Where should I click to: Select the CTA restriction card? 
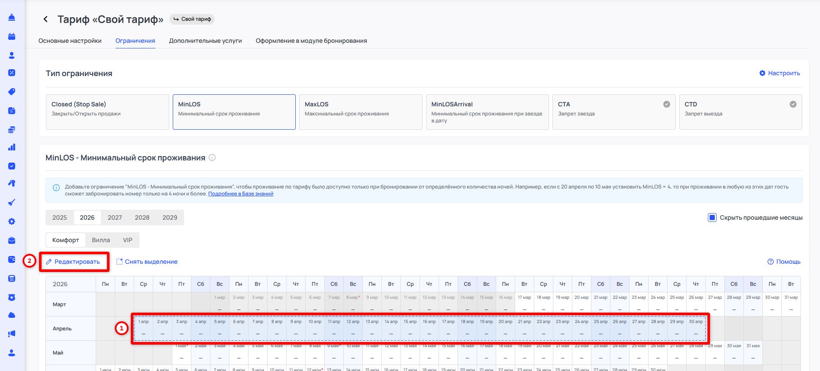613,112
